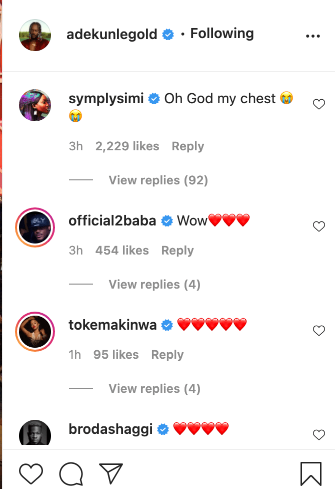
Task: Save post with the bookmark icon
Action: tap(310, 473)
